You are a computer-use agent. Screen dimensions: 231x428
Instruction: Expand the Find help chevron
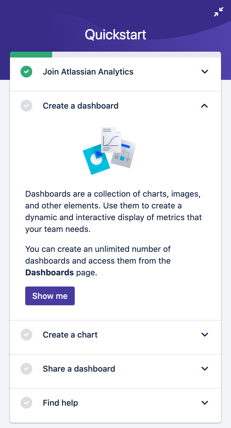(x=205, y=403)
